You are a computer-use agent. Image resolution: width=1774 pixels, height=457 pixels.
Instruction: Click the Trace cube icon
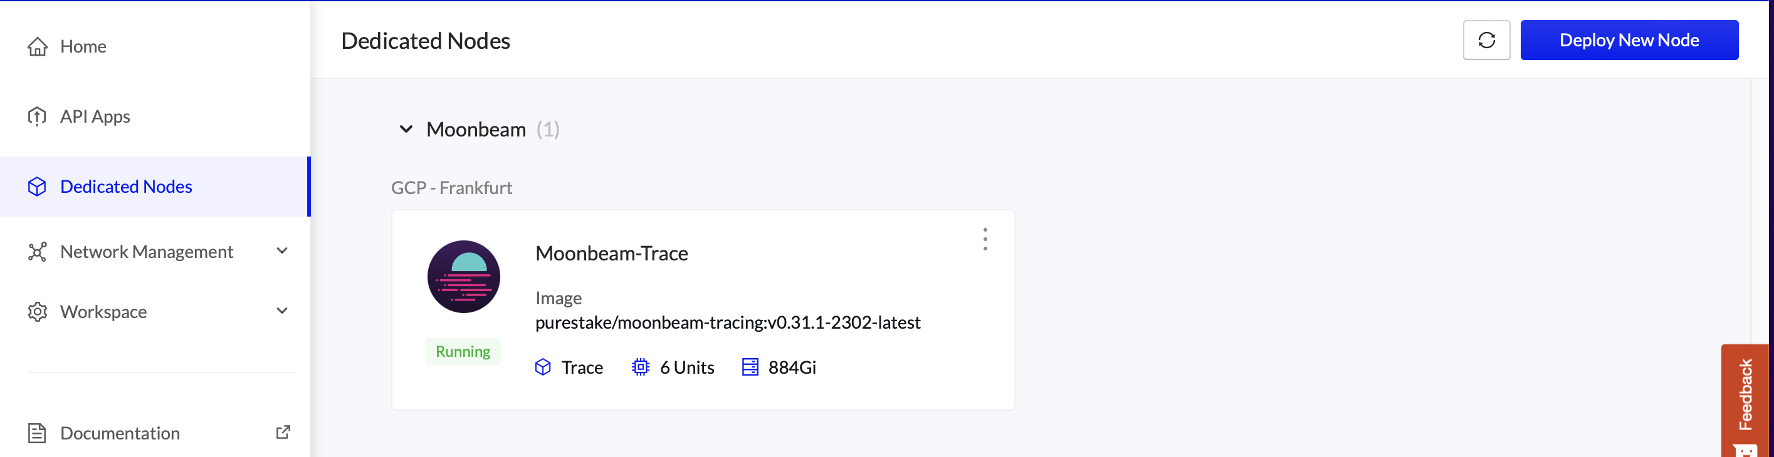coord(543,367)
